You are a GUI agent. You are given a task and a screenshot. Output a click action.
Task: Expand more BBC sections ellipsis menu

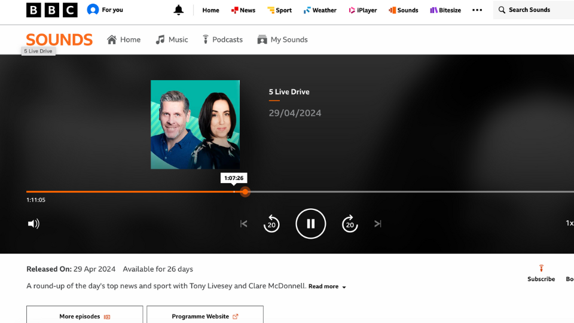coord(477,10)
